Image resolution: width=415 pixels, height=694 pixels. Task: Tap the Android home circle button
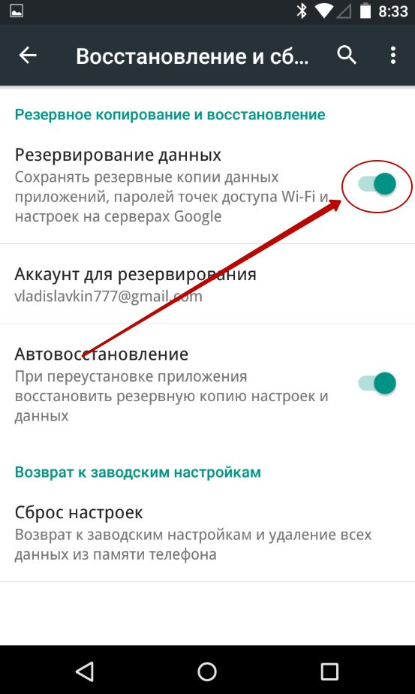[207, 671]
